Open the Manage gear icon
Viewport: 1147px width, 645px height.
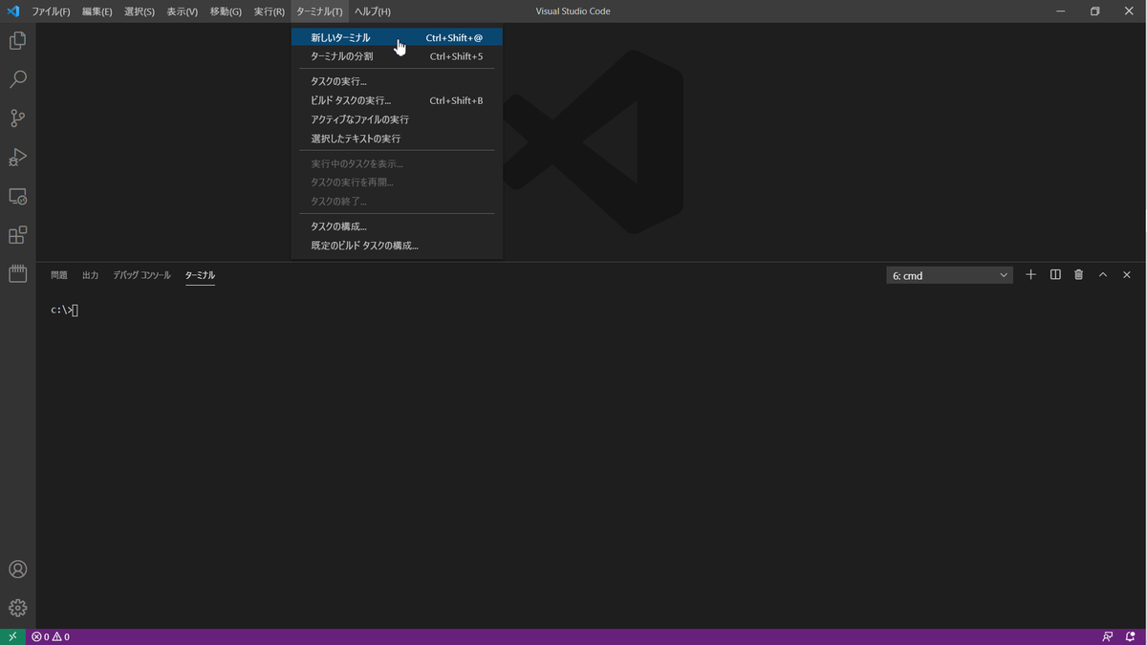(x=17, y=608)
